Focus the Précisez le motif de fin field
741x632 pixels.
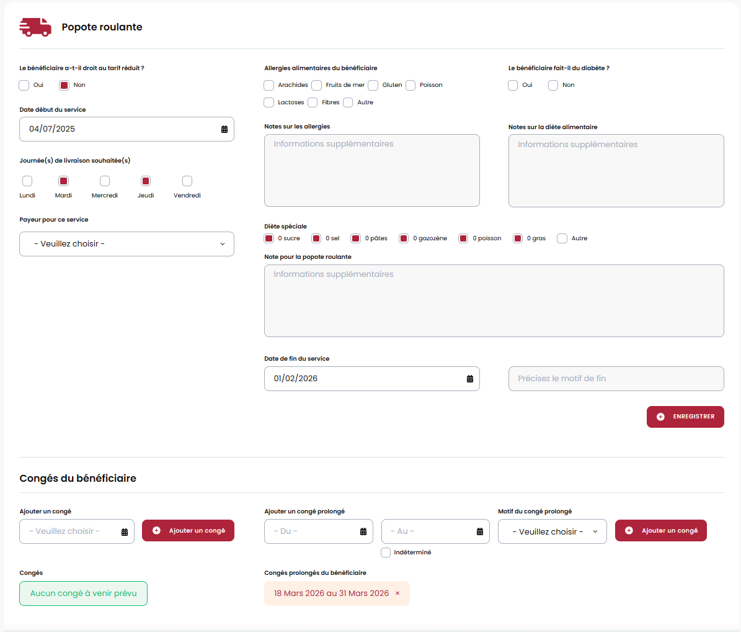coord(616,379)
